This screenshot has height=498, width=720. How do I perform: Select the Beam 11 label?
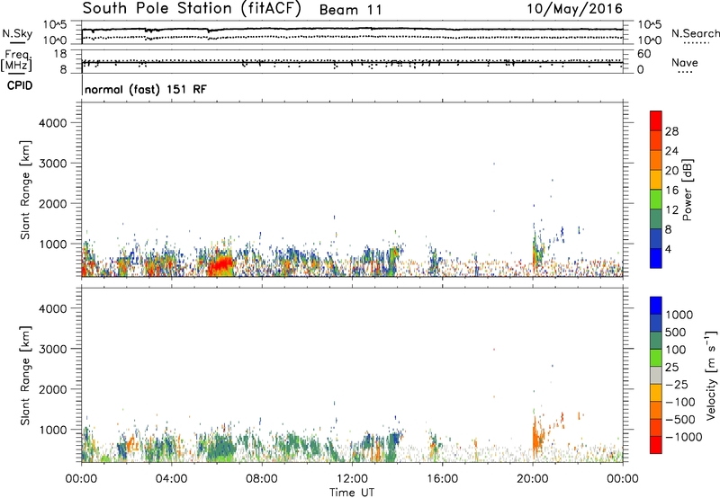[350, 10]
